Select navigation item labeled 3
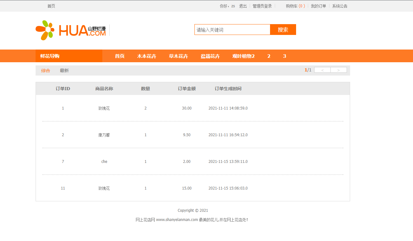This screenshot has height=241, width=413. pyautogui.click(x=285, y=56)
